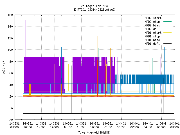180x135 pixels.
Task: Click the black NPD1 defl legend line
Action: pos(167,44)
